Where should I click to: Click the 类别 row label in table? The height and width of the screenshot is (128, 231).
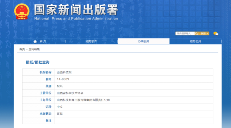point(48,86)
